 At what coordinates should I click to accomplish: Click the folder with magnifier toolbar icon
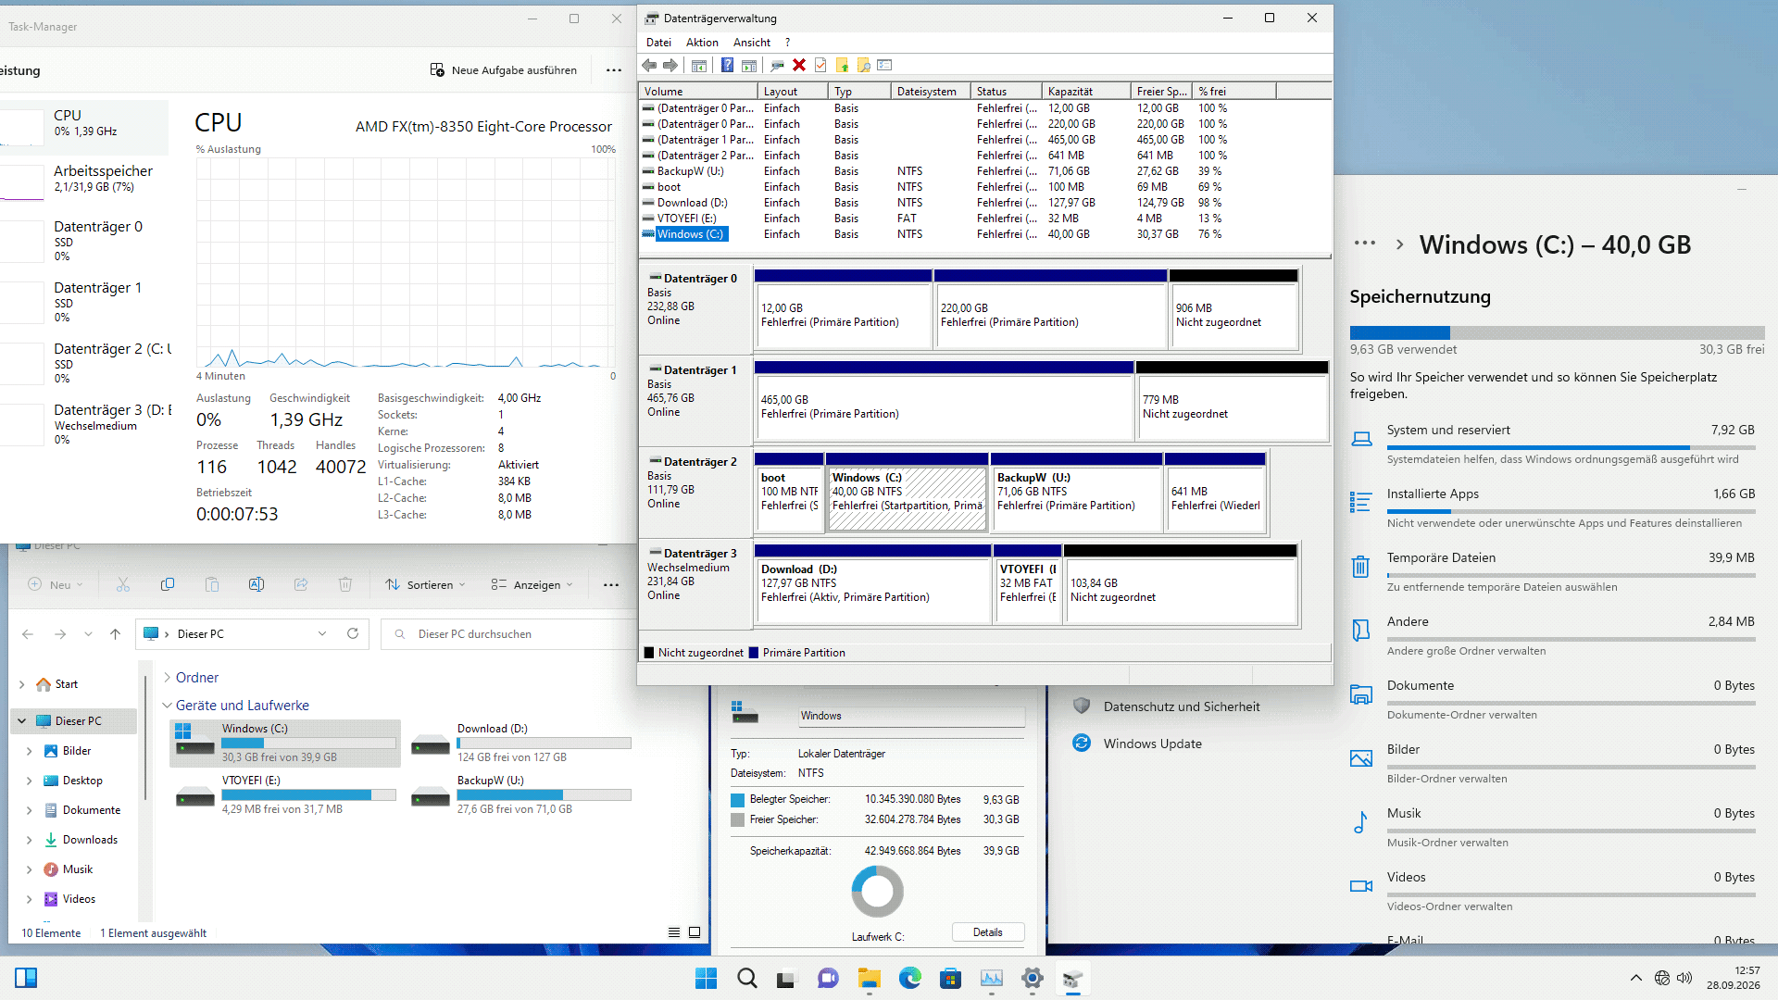coord(864,66)
